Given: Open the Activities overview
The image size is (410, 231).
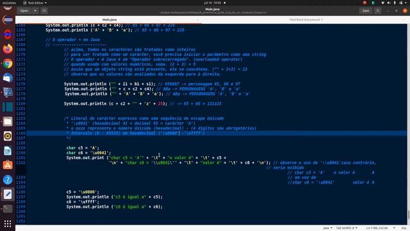Looking at the screenshot, I should pyautogui.click(x=9, y=3).
